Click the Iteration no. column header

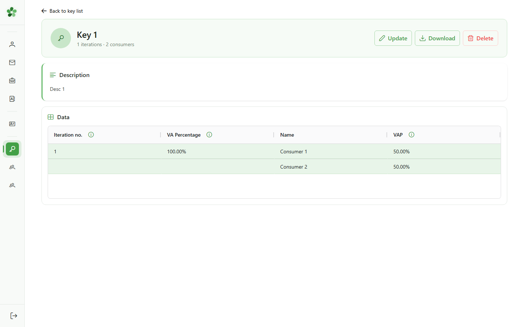[x=104, y=135]
